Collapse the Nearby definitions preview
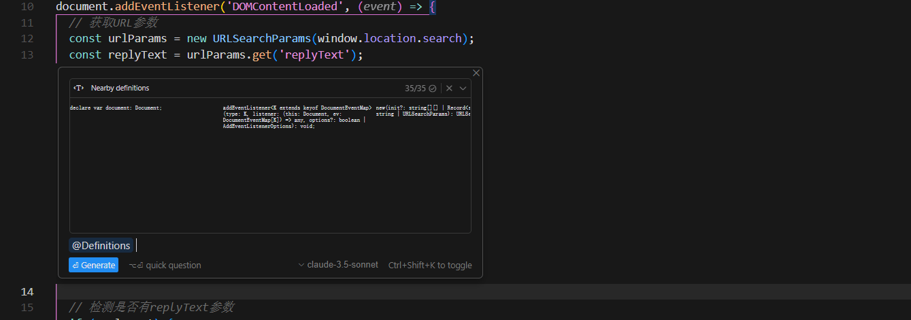This screenshot has height=320, width=911. click(x=463, y=88)
